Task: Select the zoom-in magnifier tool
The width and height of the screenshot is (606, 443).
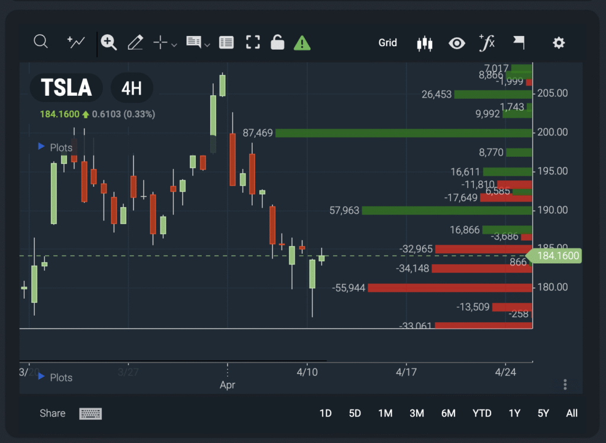Action: point(108,42)
